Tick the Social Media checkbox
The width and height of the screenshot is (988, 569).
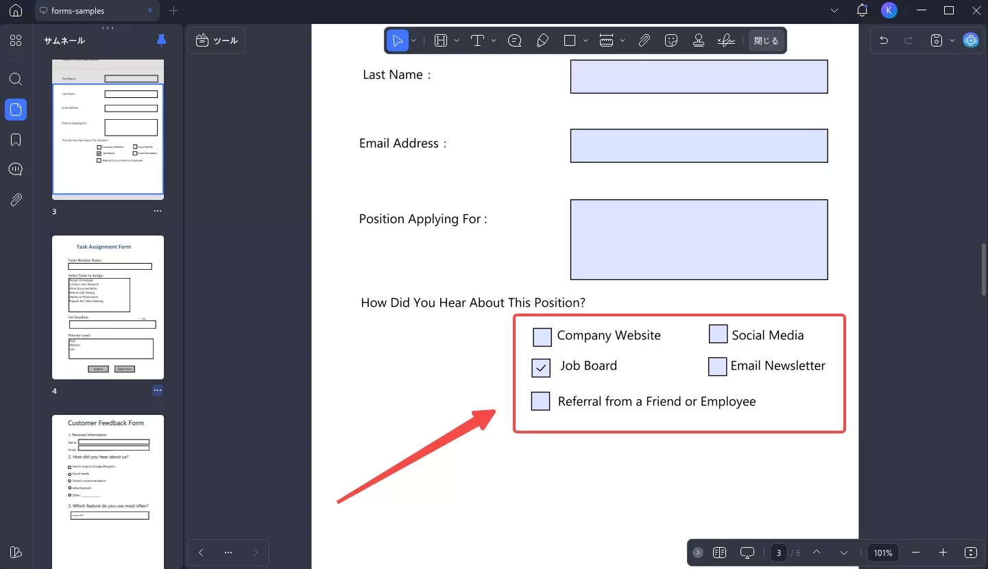pos(718,334)
